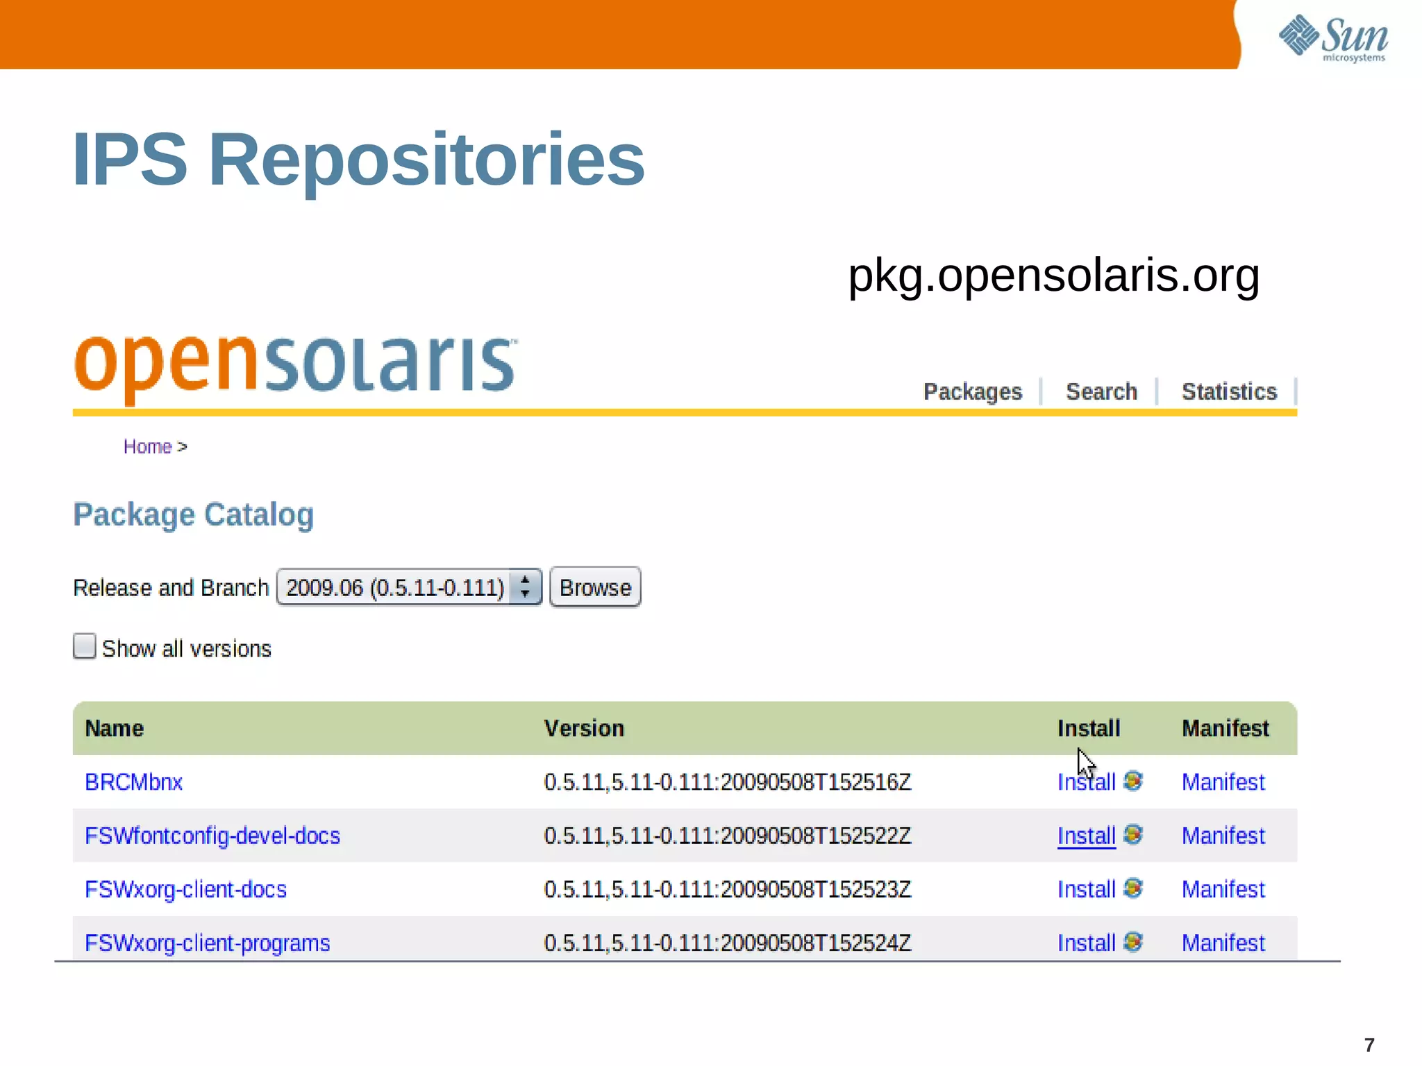The height and width of the screenshot is (1066, 1422).
Task: Click the install icon next to BRCMbnx
Action: (1133, 781)
